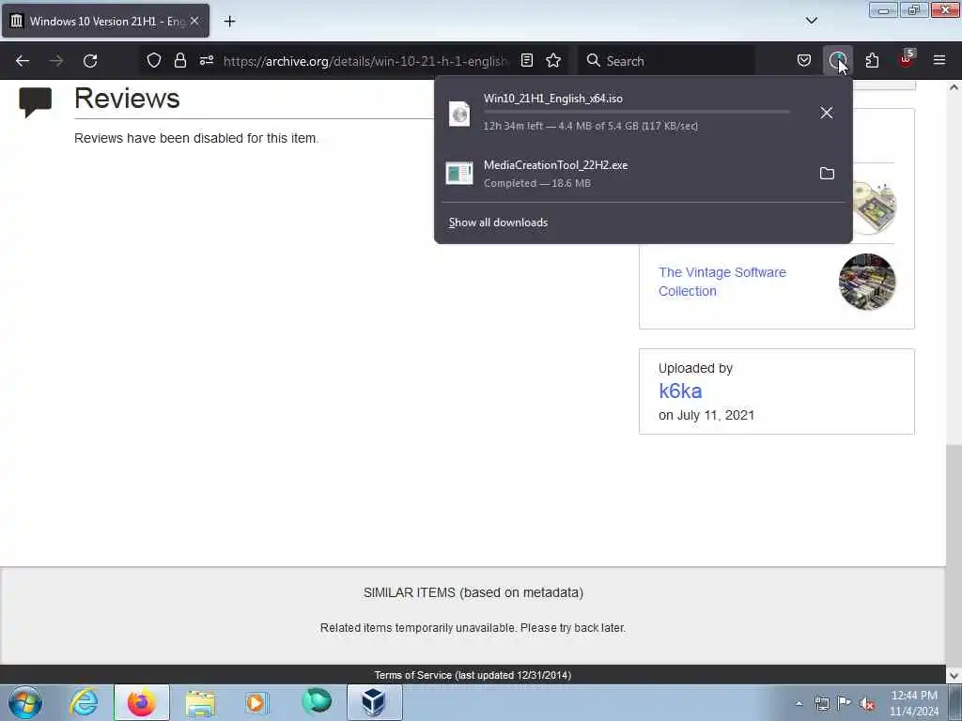Open Windows Media Player from taskbar
This screenshot has width=962, height=721.
[x=256, y=702]
